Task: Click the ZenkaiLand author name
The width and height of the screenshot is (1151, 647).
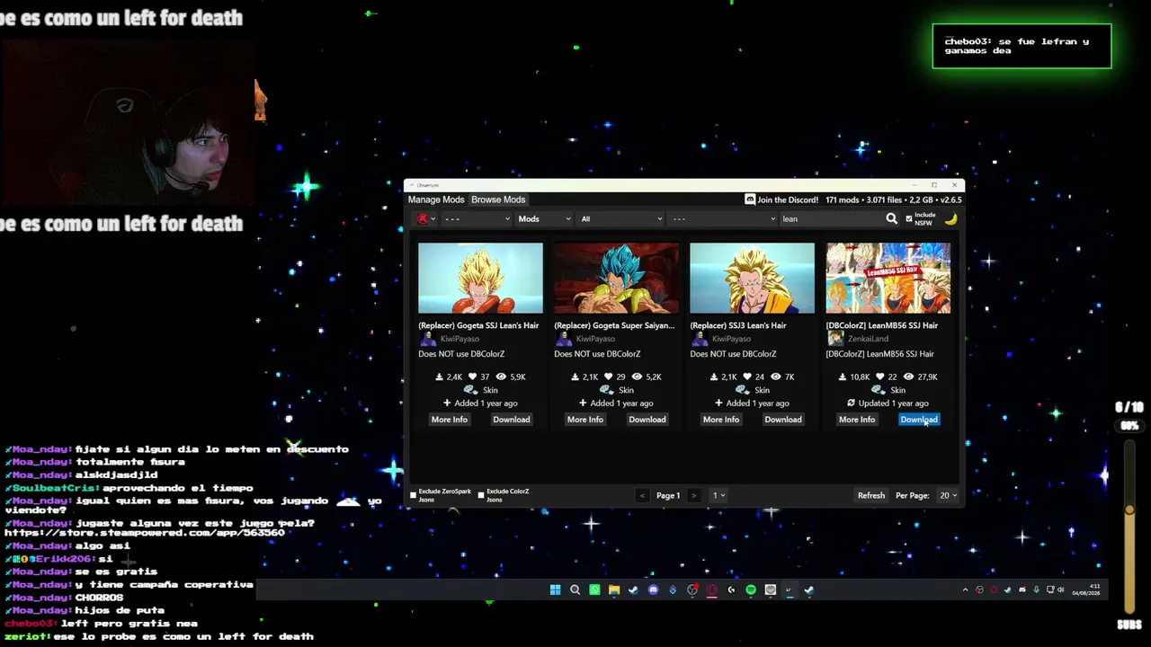Action: (868, 339)
